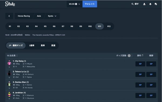This screenshot has height=102, width=162.
Task: Click Dantsu Elan jockey silk icon
Action: point(9,84)
